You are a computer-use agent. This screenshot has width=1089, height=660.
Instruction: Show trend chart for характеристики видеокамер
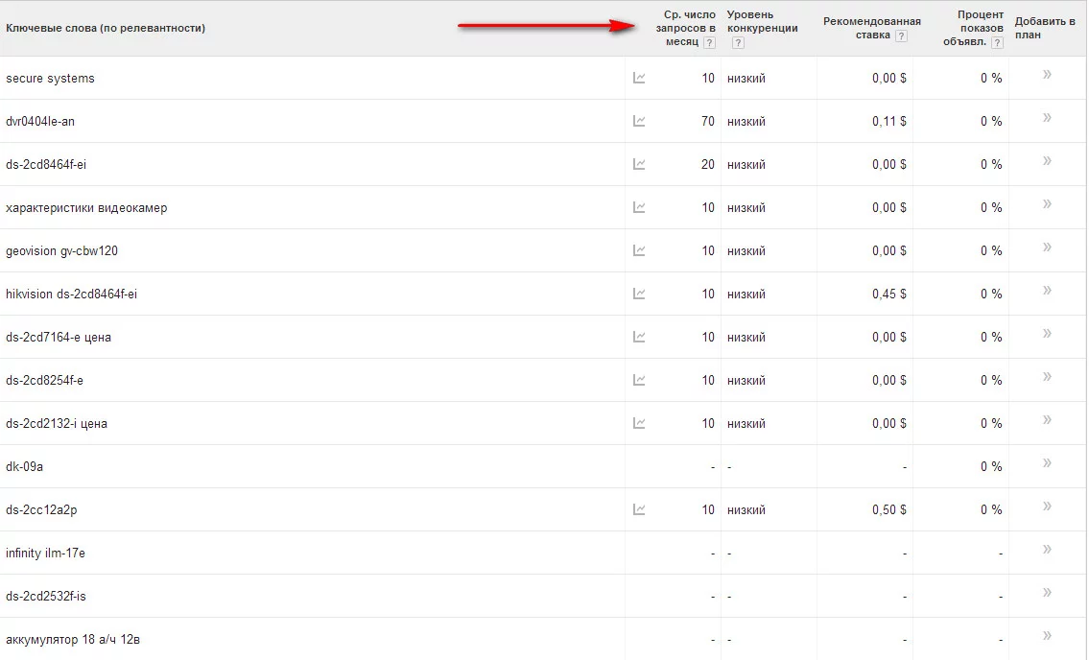point(639,207)
